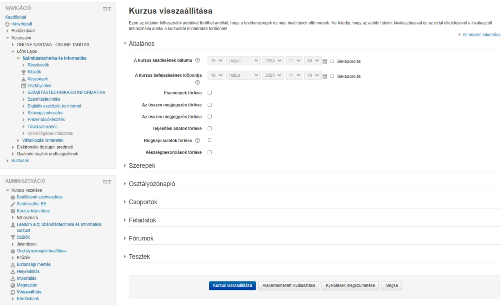Click the backup icon beside 'Biztonsági mentés'
This screenshot has height=305, width=502.
13,265
